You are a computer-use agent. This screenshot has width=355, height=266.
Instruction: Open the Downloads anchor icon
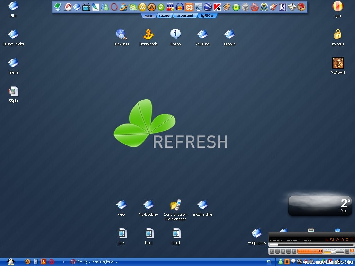tap(148, 37)
